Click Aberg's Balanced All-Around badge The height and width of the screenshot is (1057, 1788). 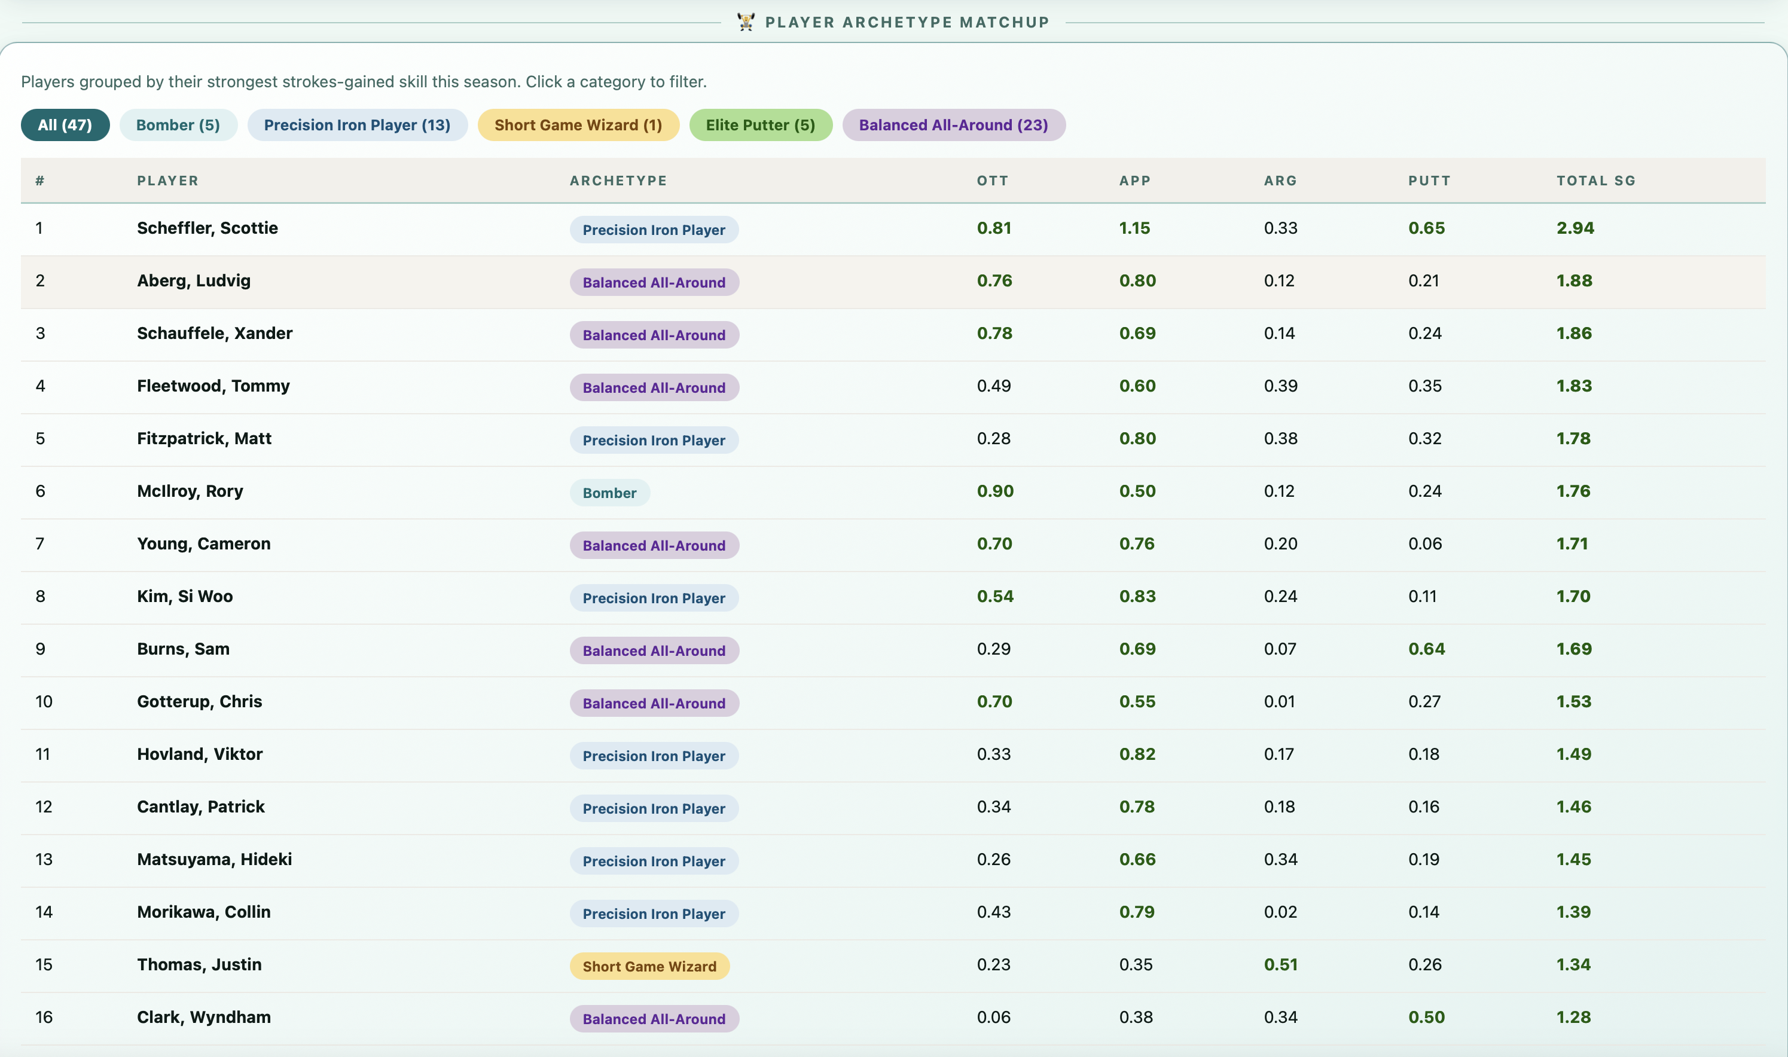click(x=654, y=283)
